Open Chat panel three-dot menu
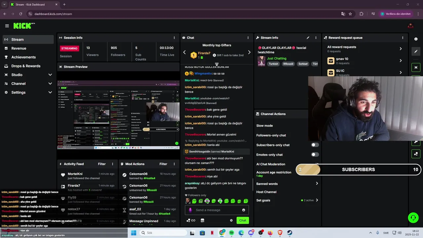 248,38
